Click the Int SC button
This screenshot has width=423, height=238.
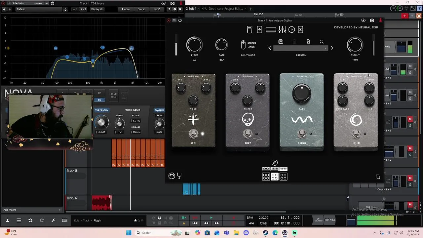point(157,9)
